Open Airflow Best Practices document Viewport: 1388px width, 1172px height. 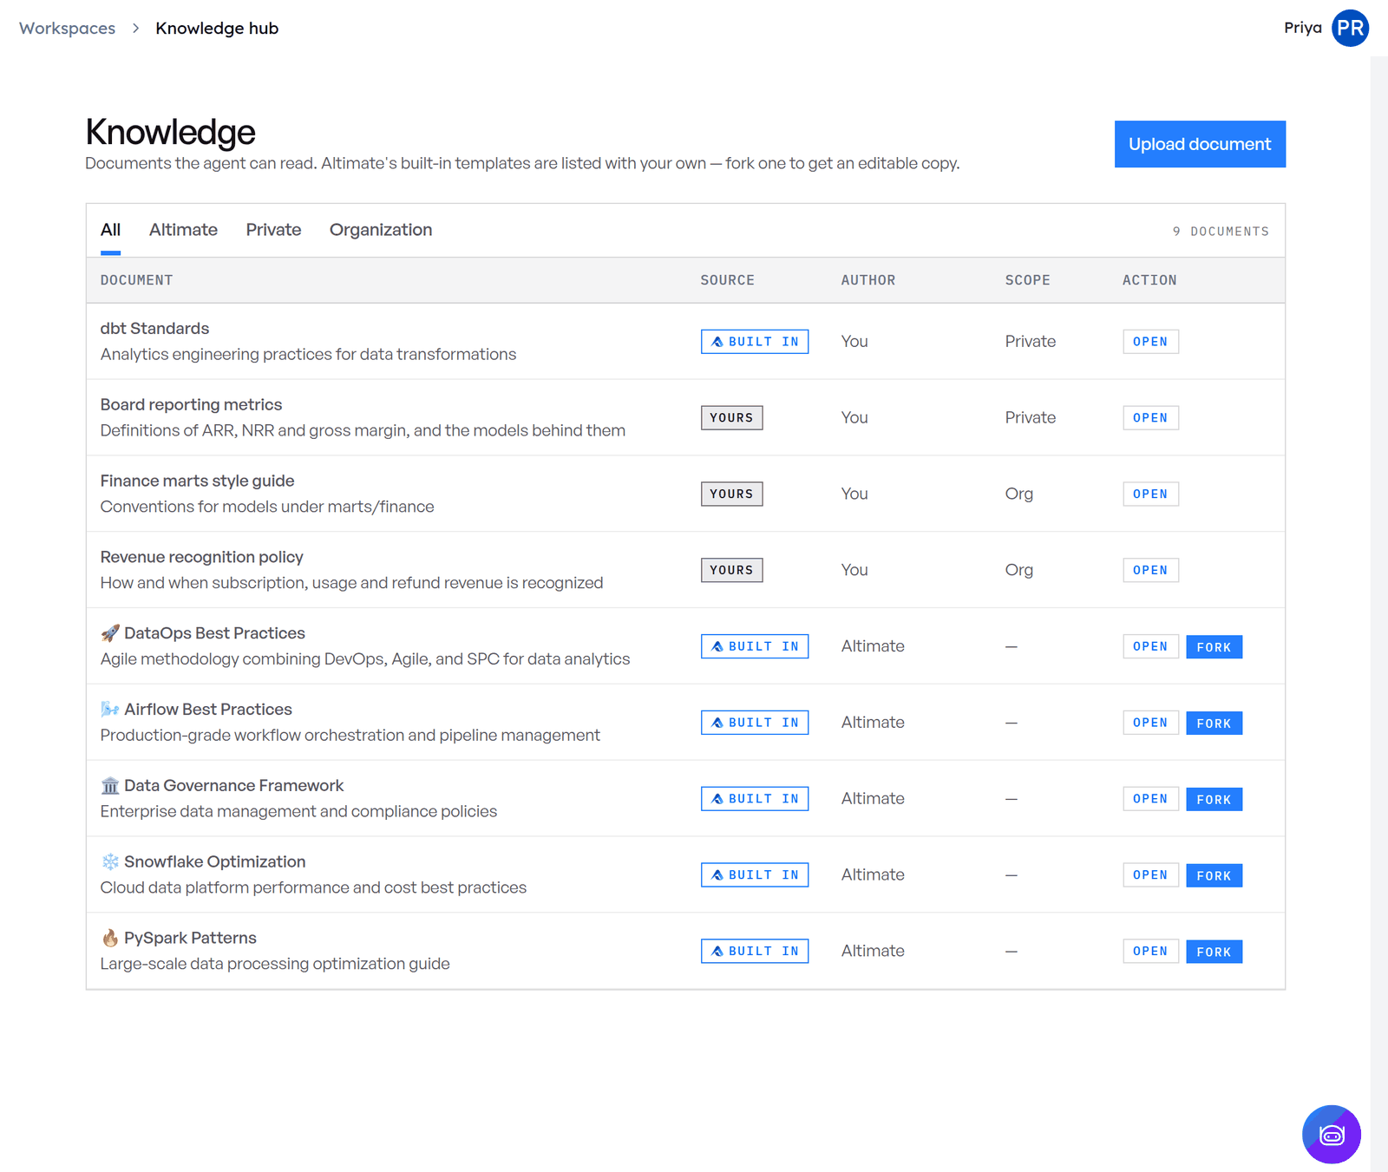(1150, 723)
